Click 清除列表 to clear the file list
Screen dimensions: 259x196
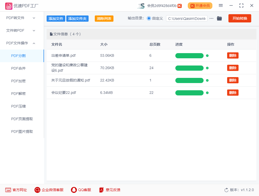tap(104, 18)
